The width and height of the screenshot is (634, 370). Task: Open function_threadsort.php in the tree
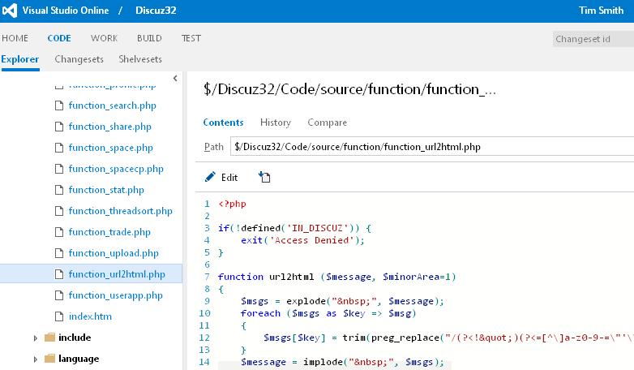pos(120,211)
